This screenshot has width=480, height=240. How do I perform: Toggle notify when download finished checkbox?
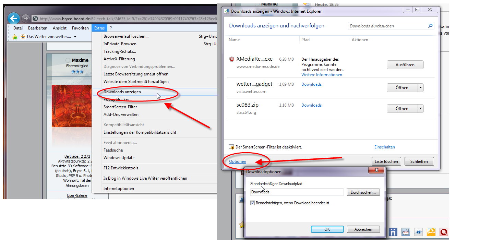(x=253, y=203)
